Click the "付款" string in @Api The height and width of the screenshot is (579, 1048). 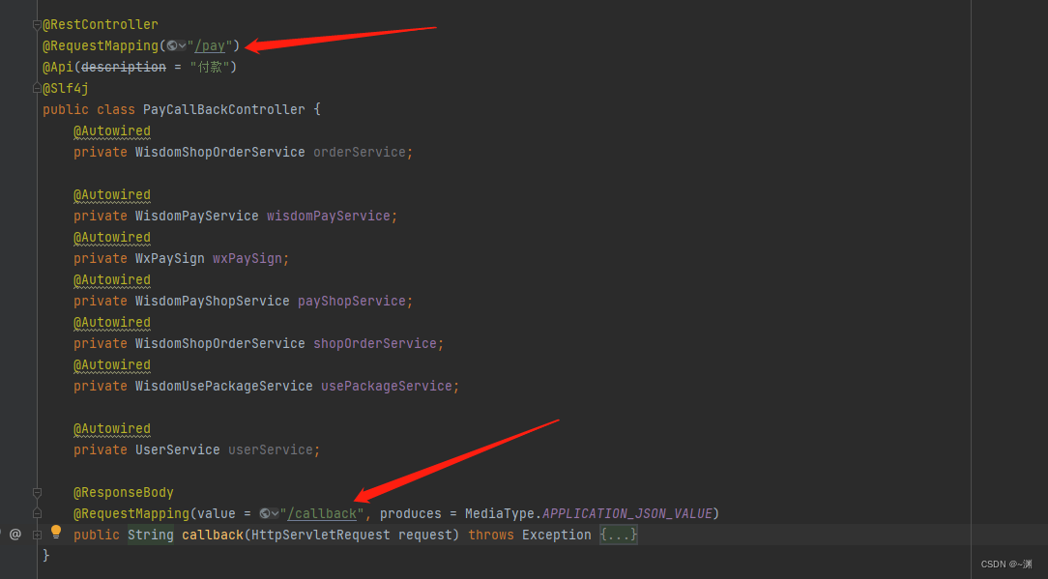point(209,67)
